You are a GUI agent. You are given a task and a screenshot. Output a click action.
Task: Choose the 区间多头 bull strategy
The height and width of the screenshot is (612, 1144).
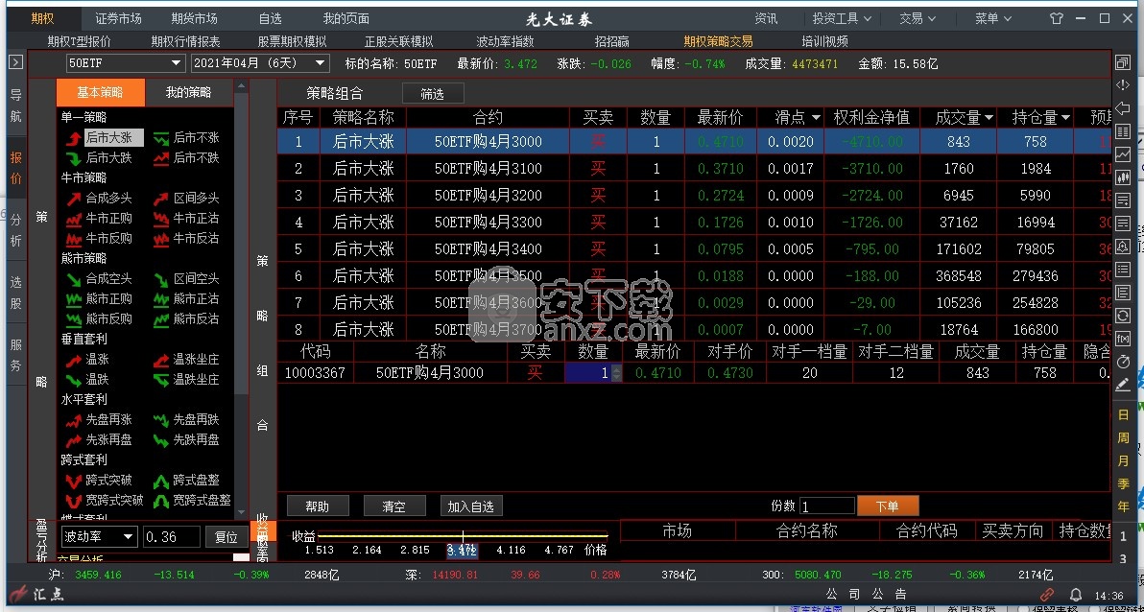tap(186, 198)
